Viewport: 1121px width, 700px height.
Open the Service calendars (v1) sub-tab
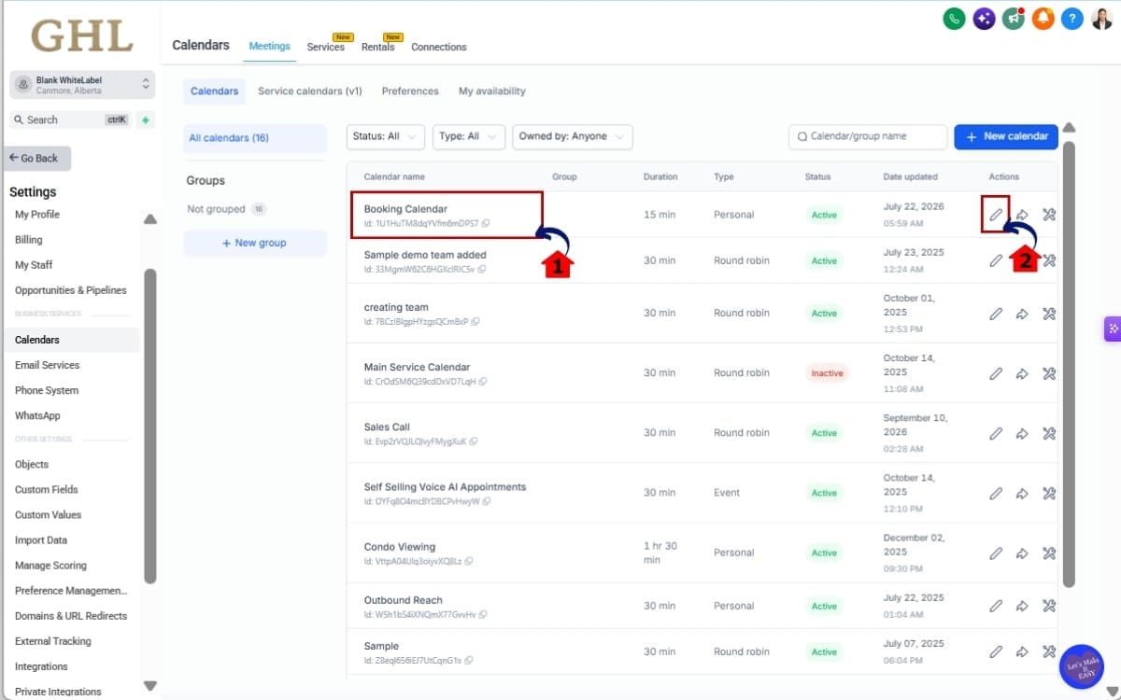pyautogui.click(x=310, y=91)
